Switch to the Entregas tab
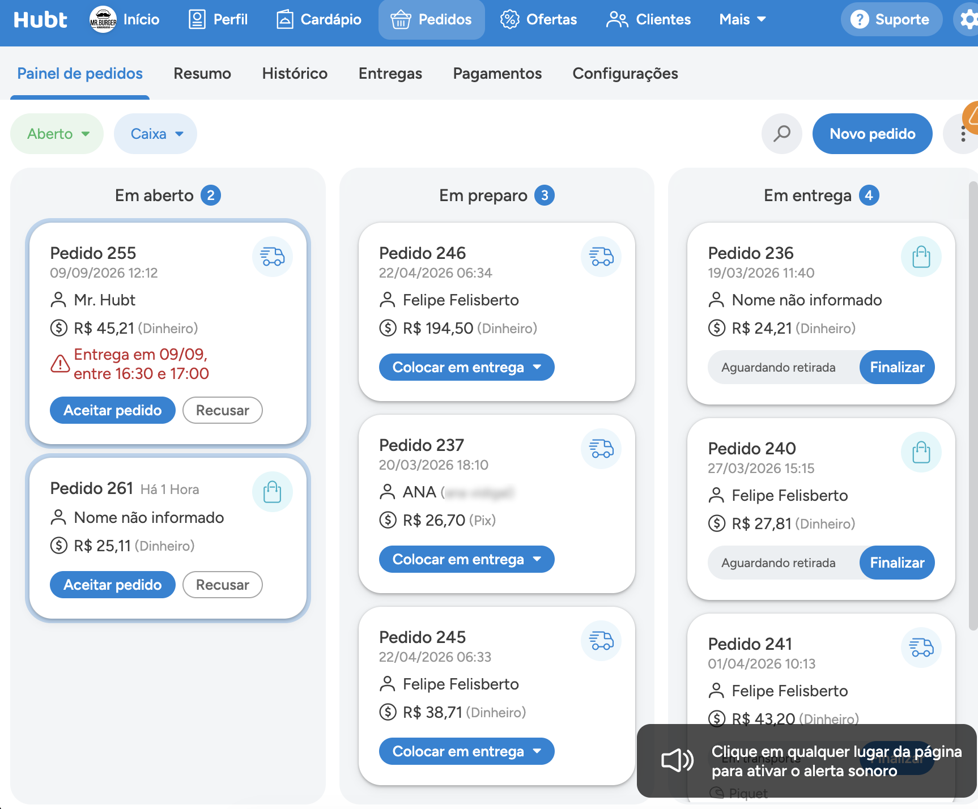The image size is (978, 809). click(390, 74)
